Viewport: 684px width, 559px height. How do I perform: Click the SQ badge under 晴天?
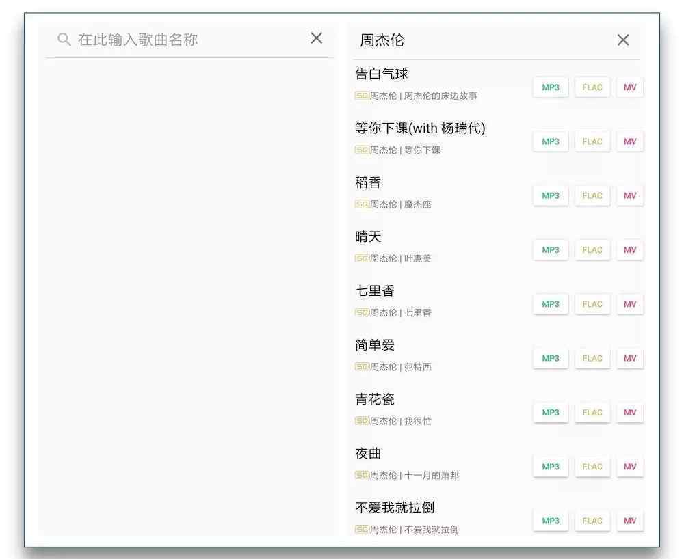[362, 258]
